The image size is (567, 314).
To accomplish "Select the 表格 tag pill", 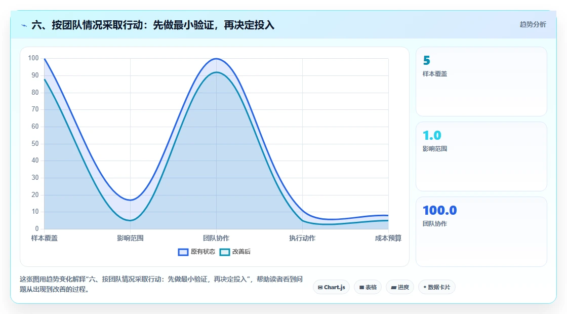I will point(368,287).
